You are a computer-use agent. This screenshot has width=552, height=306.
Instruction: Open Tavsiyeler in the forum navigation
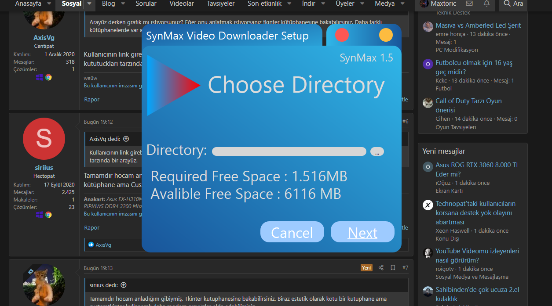[221, 4]
